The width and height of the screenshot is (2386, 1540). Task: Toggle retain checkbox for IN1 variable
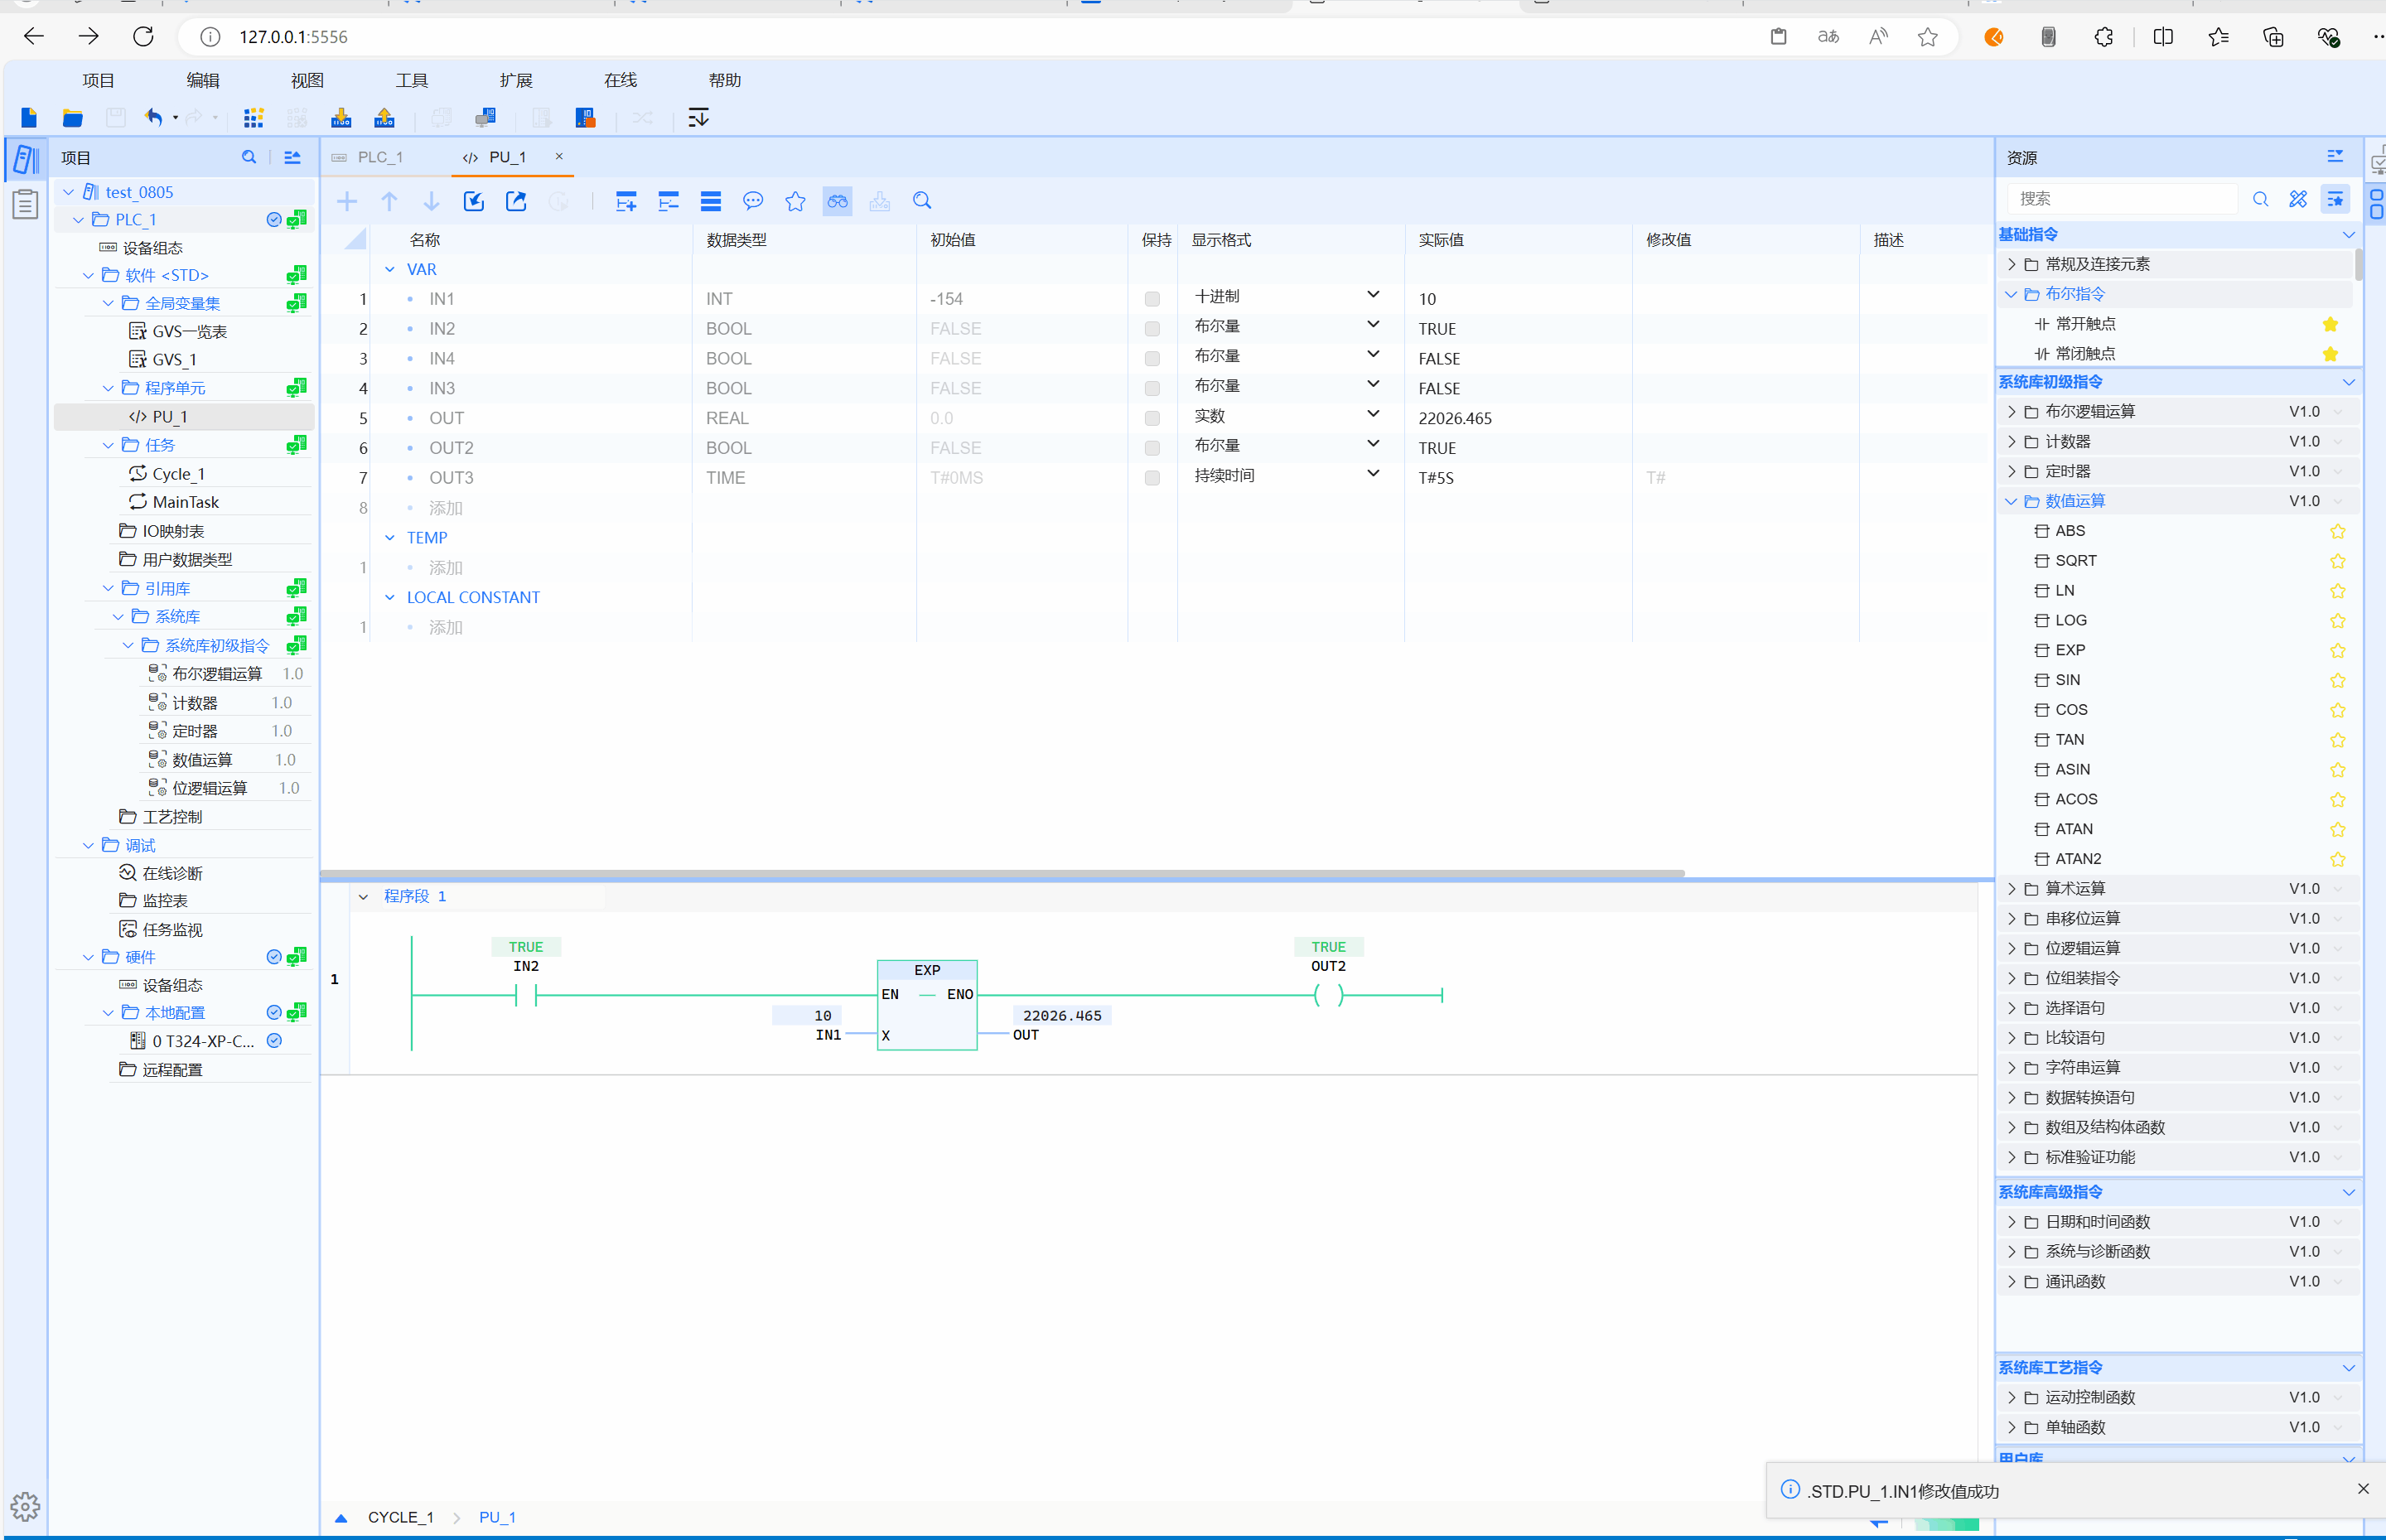[1152, 299]
